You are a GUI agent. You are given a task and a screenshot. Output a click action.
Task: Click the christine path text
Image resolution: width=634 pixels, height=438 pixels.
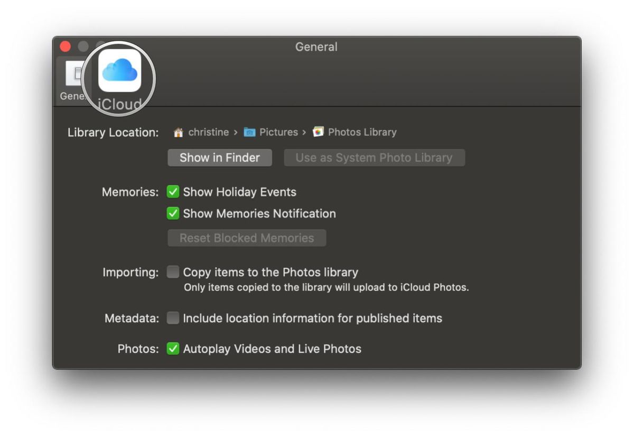208,132
